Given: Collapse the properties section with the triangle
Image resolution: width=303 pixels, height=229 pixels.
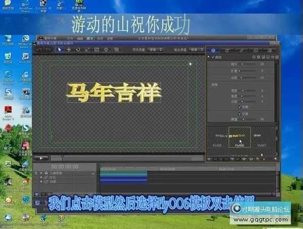Looking at the screenshot, I should [x=209, y=57].
